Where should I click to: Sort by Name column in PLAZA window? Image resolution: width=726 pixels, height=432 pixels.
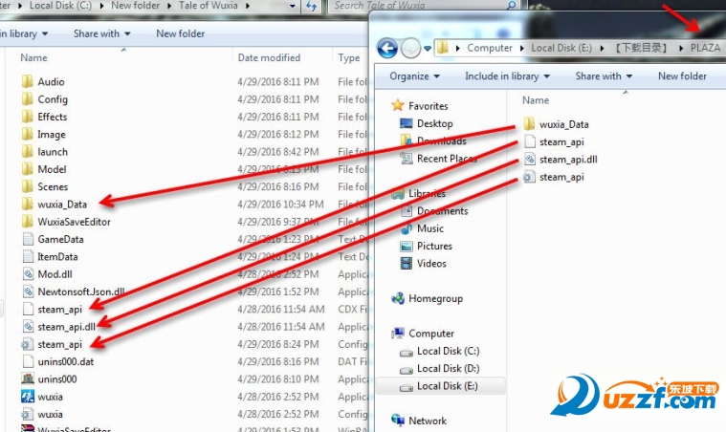pos(536,100)
